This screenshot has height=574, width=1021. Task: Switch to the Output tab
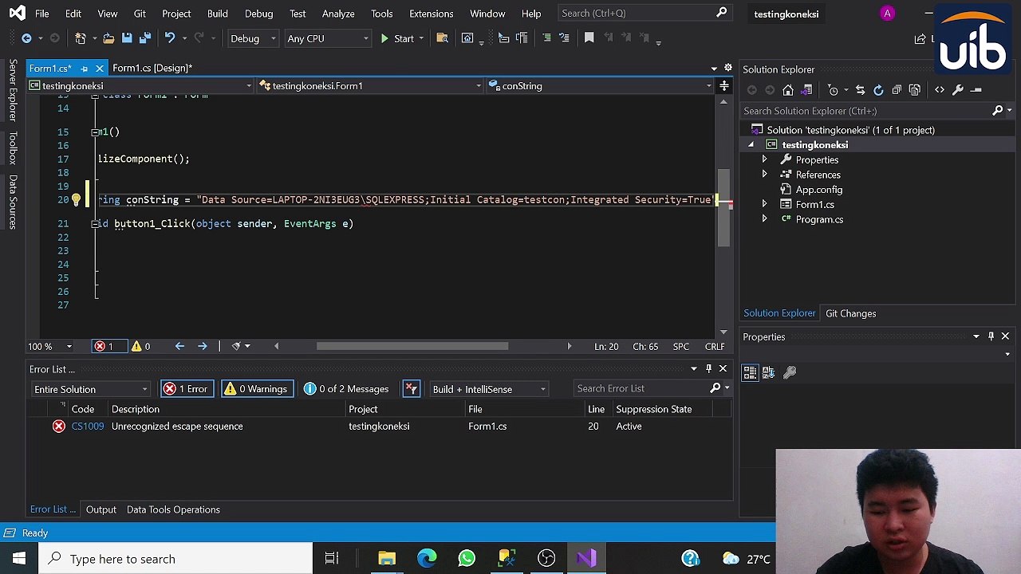pyautogui.click(x=101, y=509)
